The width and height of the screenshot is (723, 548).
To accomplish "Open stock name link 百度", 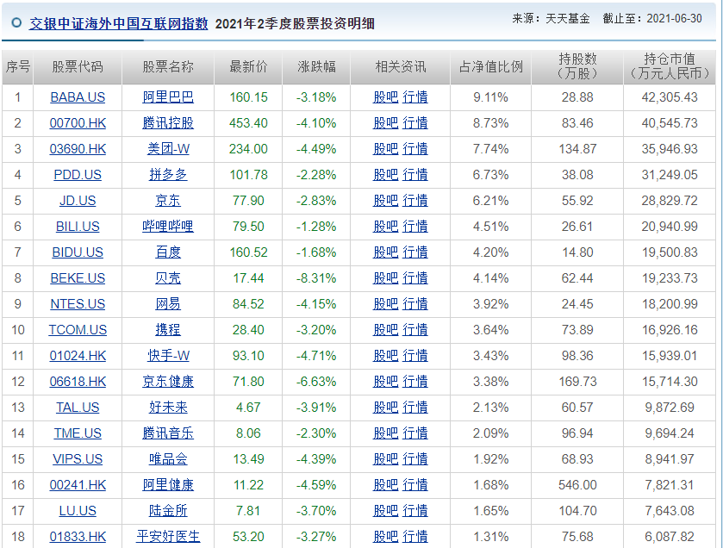I will pyautogui.click(x=168, y=252).
